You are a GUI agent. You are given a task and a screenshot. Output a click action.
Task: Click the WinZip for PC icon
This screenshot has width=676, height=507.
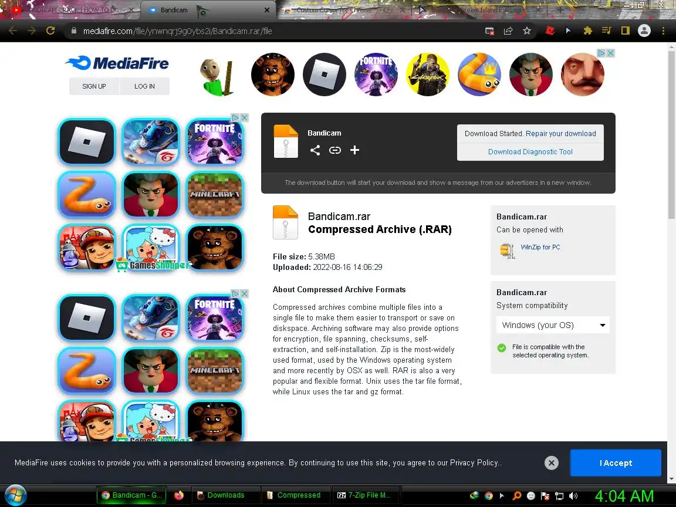click(508, 251)
